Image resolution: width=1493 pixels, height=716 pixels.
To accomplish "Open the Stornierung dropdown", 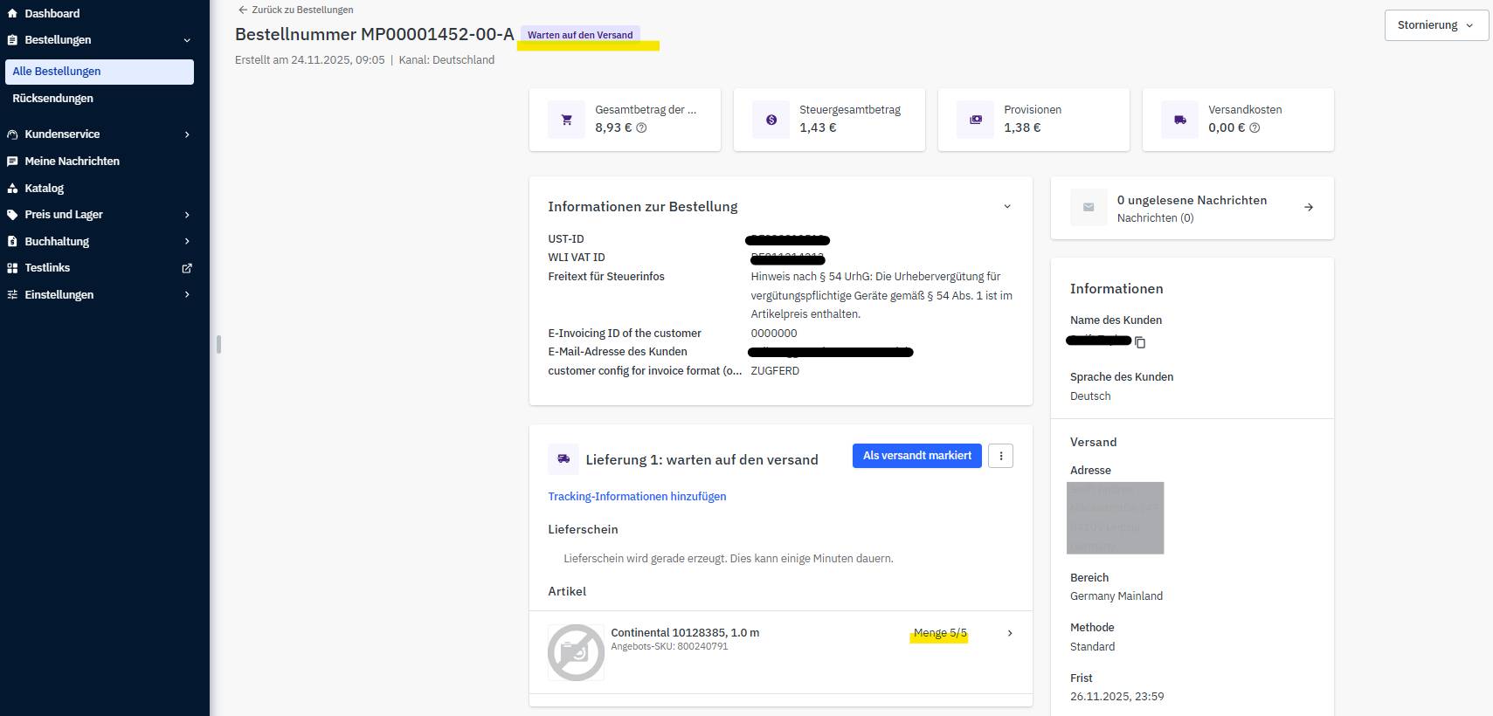I will [1435, 25].
